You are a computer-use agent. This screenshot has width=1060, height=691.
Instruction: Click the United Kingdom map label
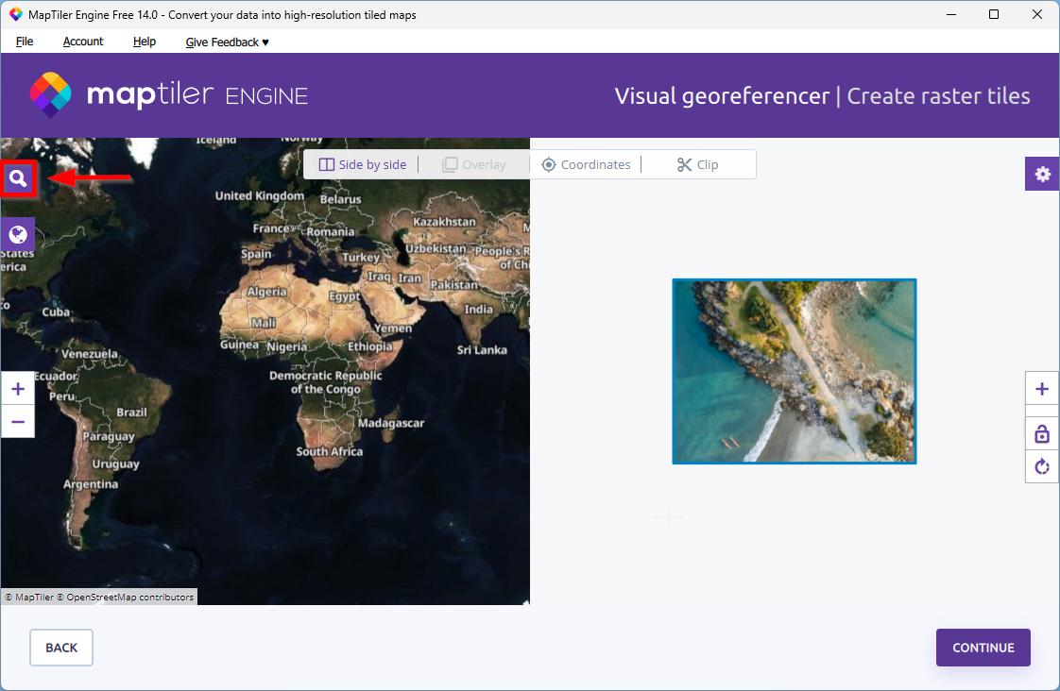click(260, 195)
